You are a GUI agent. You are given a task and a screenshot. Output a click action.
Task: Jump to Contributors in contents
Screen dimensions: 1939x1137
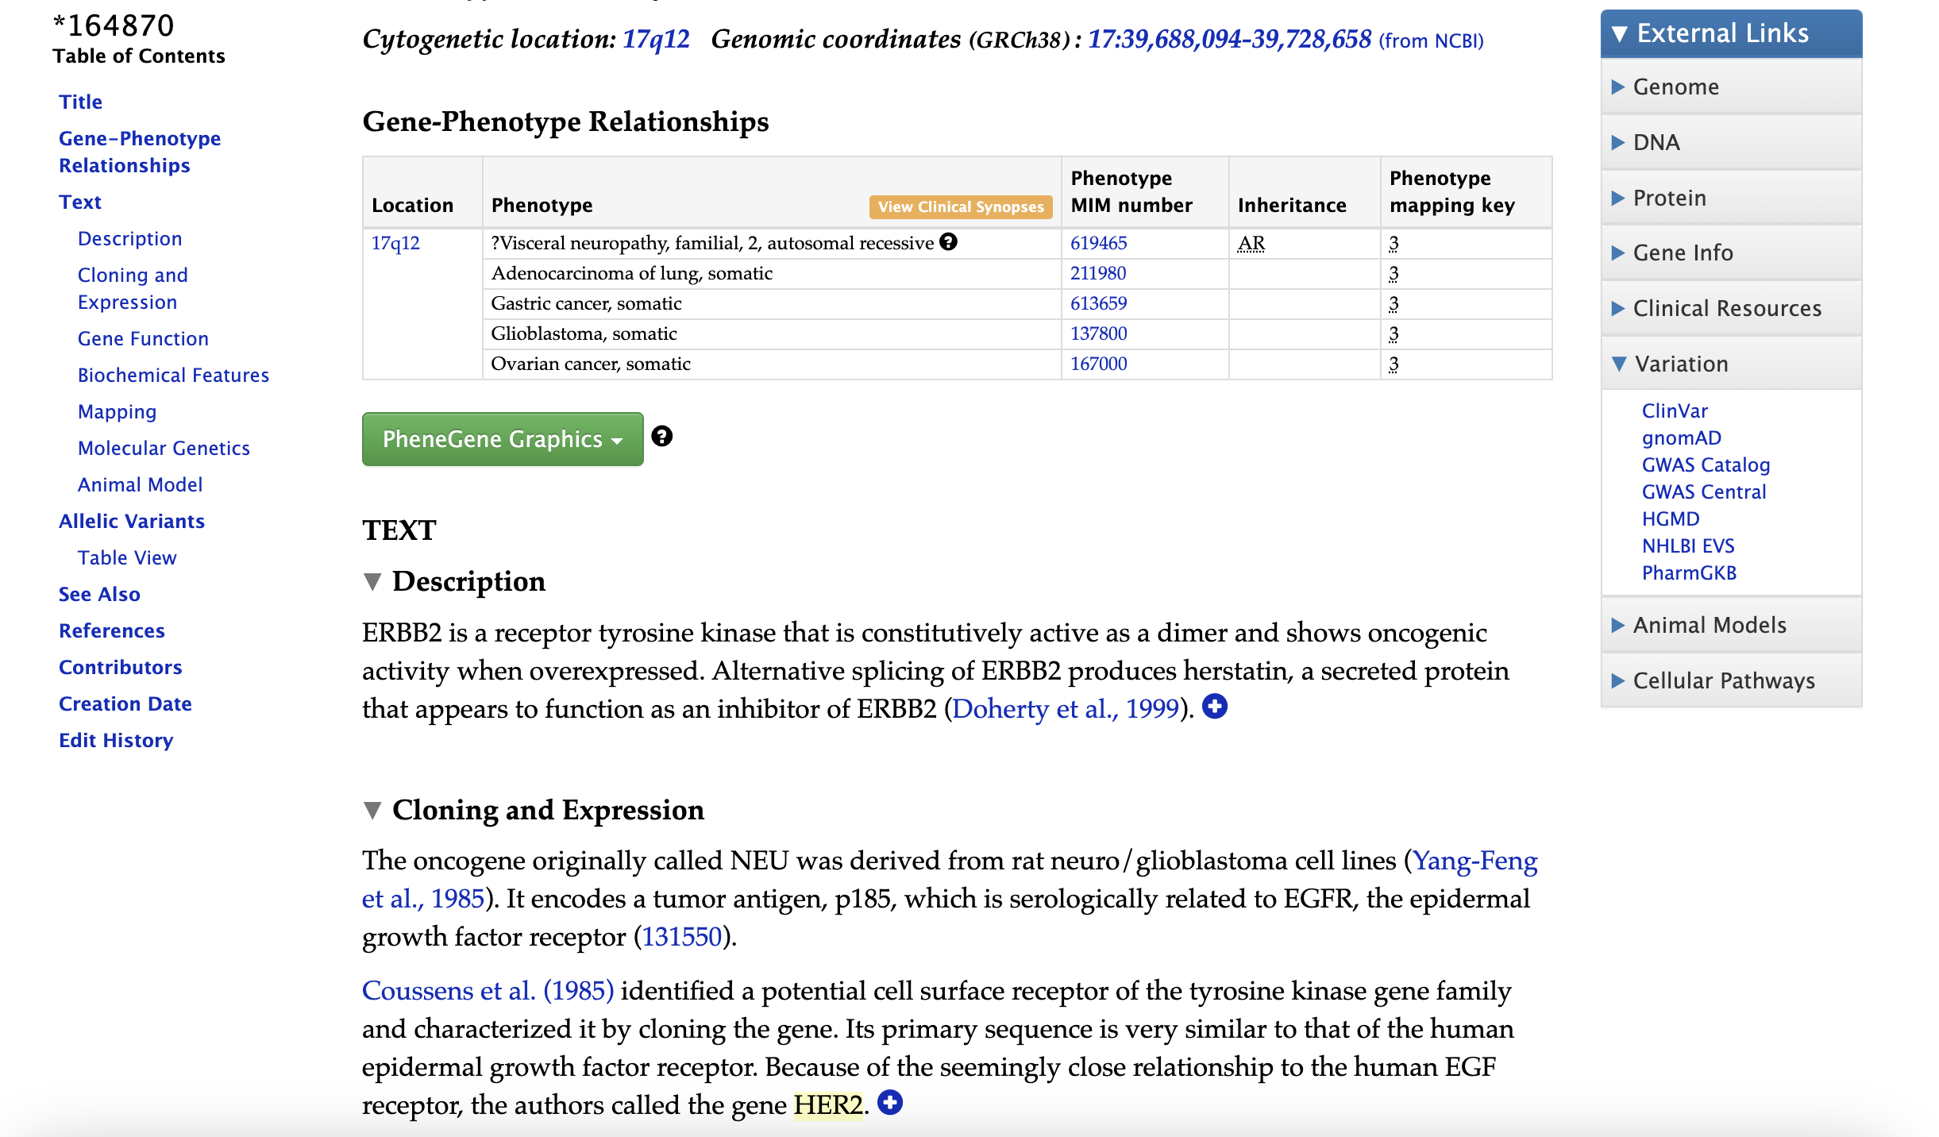click(x=121, y=667)
